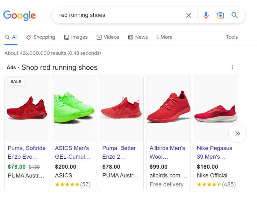This screenshot has height=197, width=257.
Task: Open Google Lens via the camera icon
Action: pyautogui.click(x=221, y=15)
